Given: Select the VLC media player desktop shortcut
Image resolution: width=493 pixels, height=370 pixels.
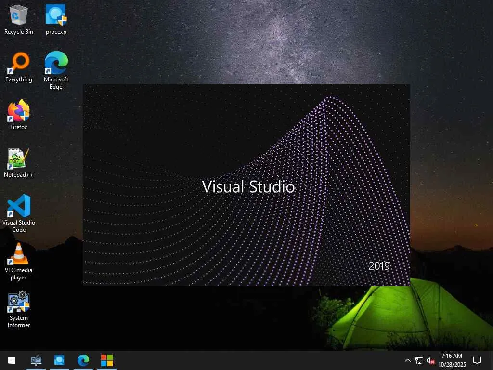Looking at the screenshot, I should (x=19, y=262).
